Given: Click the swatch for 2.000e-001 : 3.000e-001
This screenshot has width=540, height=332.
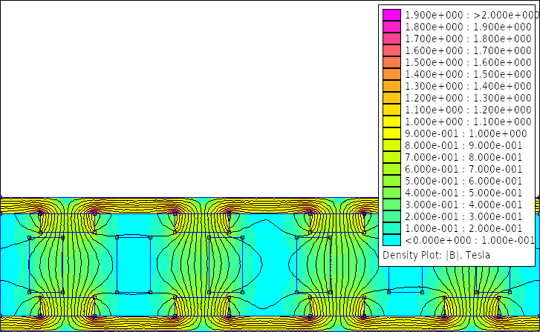Looking at the screenshot, I should pyautogui.click(x=391, y=216).
